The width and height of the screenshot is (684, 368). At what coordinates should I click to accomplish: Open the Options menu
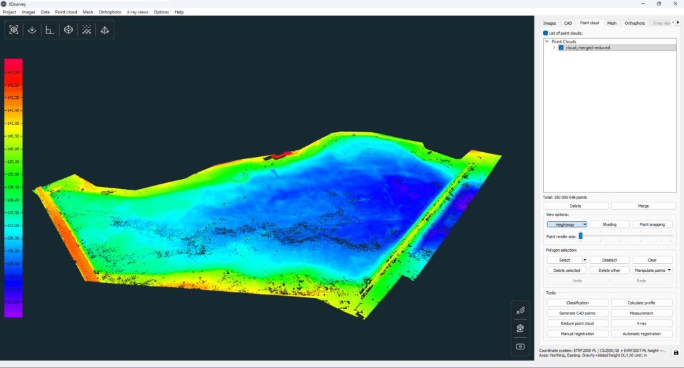click(162, 12)
